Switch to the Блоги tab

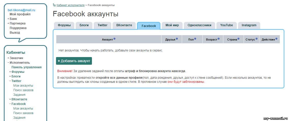pos(84,25)
